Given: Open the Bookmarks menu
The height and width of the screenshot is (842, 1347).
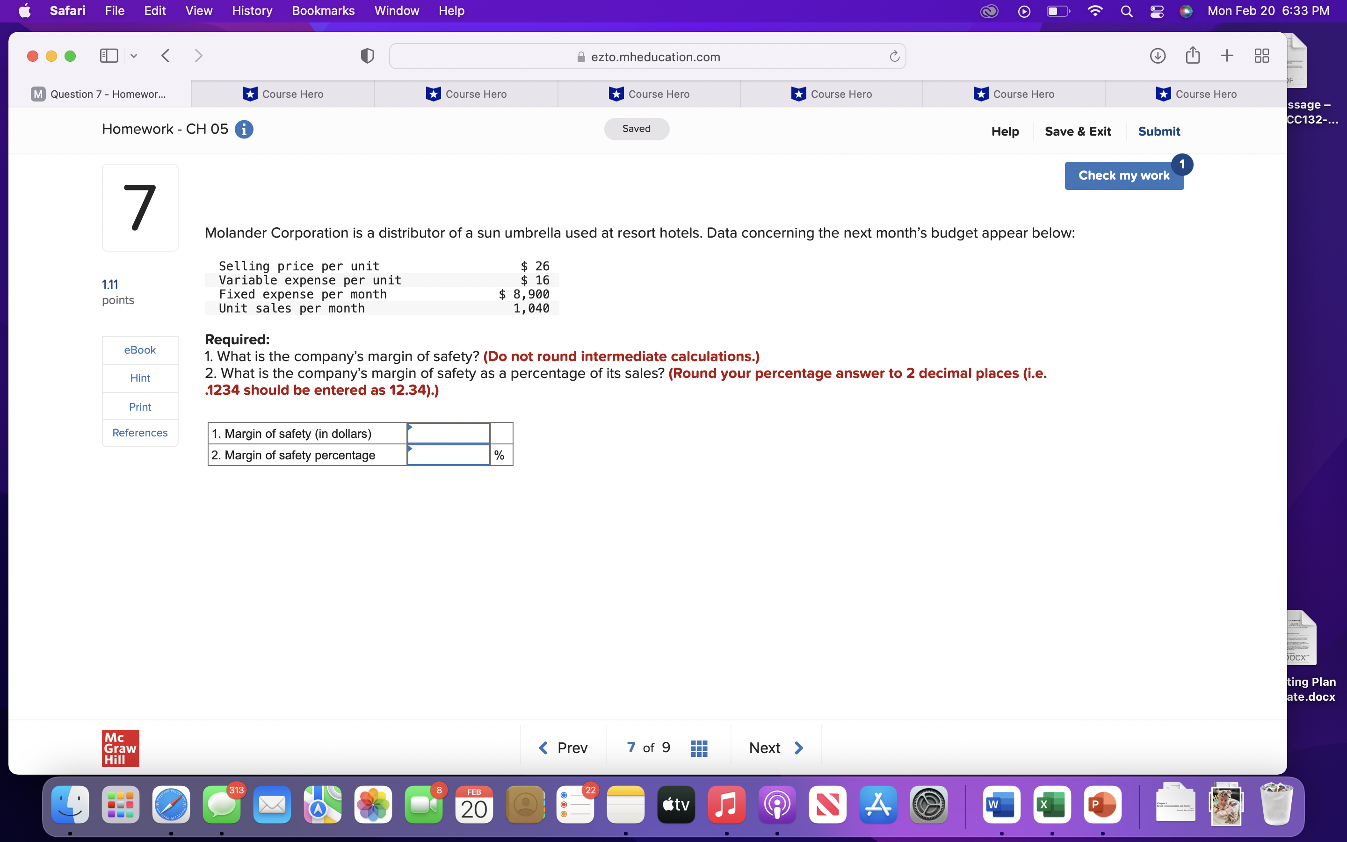Looking at the screenshot, I should (x=323, y=11).
